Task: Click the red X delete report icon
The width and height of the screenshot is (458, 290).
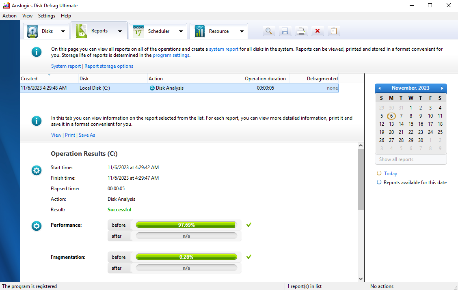Action: [318, 31]
